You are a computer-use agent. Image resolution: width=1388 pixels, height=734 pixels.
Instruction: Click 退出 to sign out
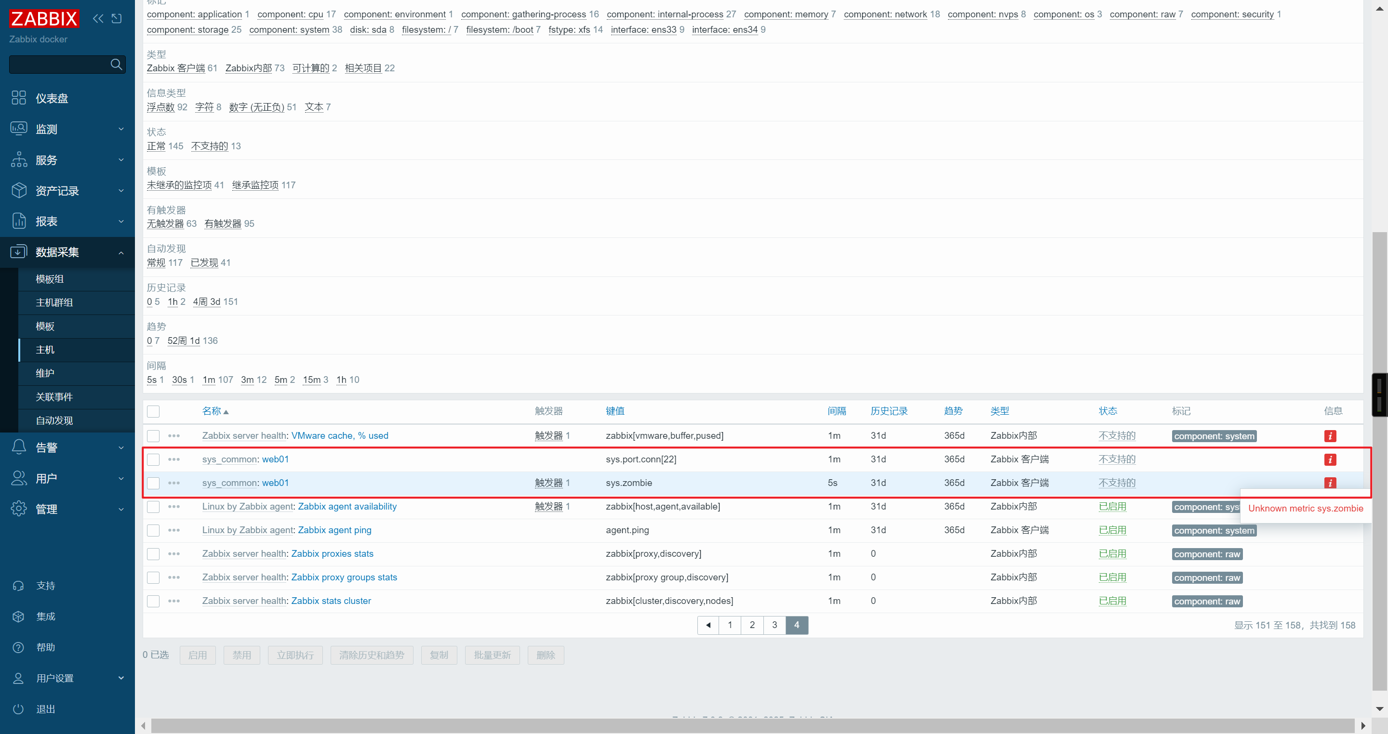coord(67,709)
